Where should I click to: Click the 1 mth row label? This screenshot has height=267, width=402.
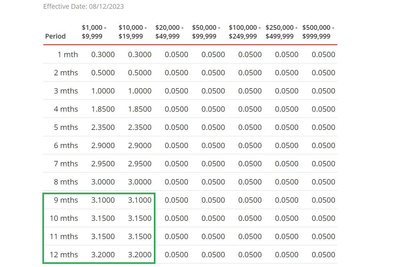tap(68, 54)
